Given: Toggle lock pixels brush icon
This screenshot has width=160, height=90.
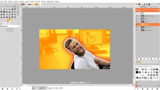Looking at the screenshot, I should click(140, 13).
